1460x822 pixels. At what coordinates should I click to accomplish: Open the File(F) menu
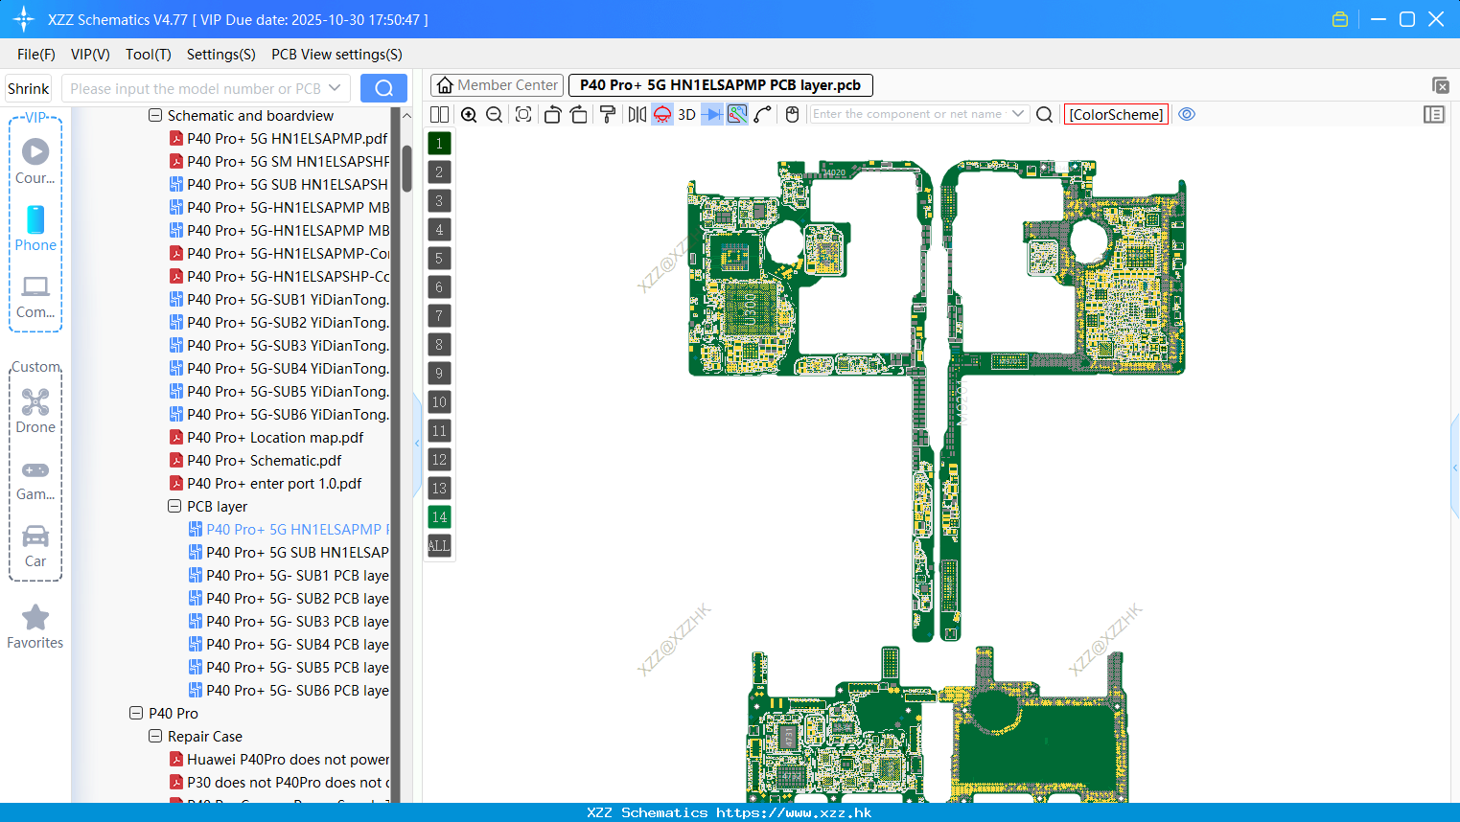(x=36, y=55)
